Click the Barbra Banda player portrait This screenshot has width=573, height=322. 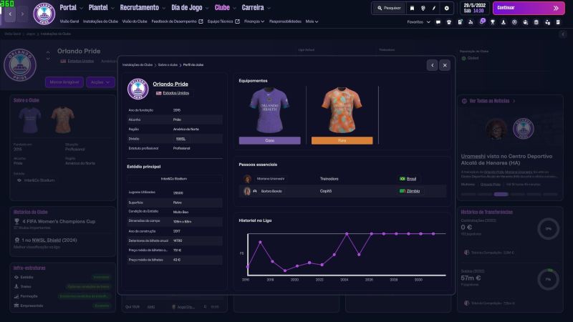click(247, 191)
